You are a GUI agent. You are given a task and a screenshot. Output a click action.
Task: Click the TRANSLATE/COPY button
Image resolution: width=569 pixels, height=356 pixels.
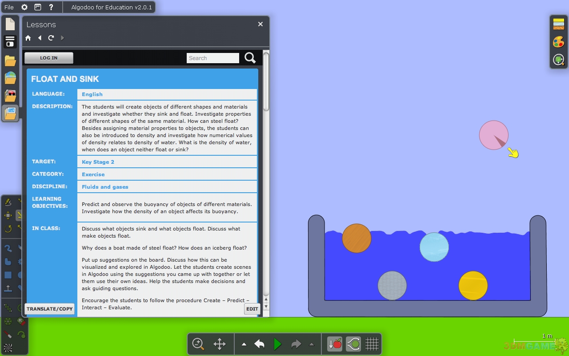coord(49,309)
